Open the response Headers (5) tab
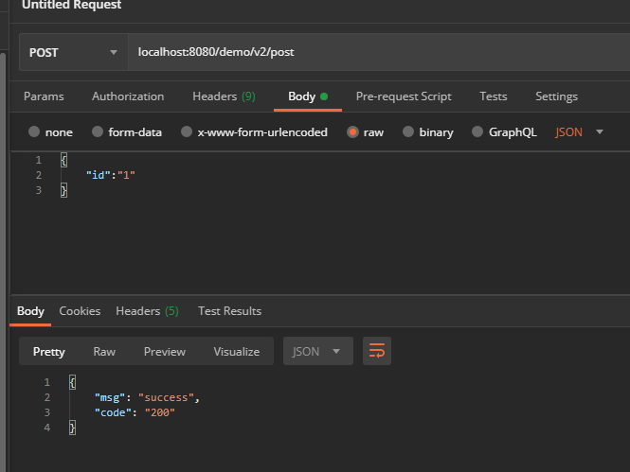 pos(147,311)
